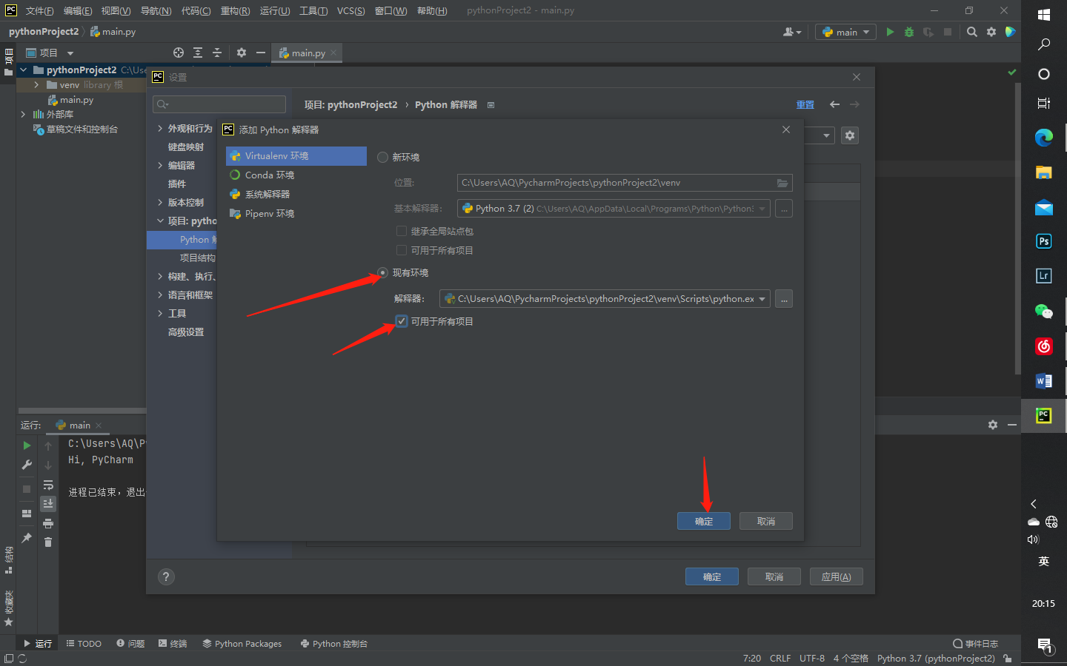The width and height of the screenshot is (1067, 666).
Task: Rerun main with green arrow in run panel
Action: coord(27,445)
